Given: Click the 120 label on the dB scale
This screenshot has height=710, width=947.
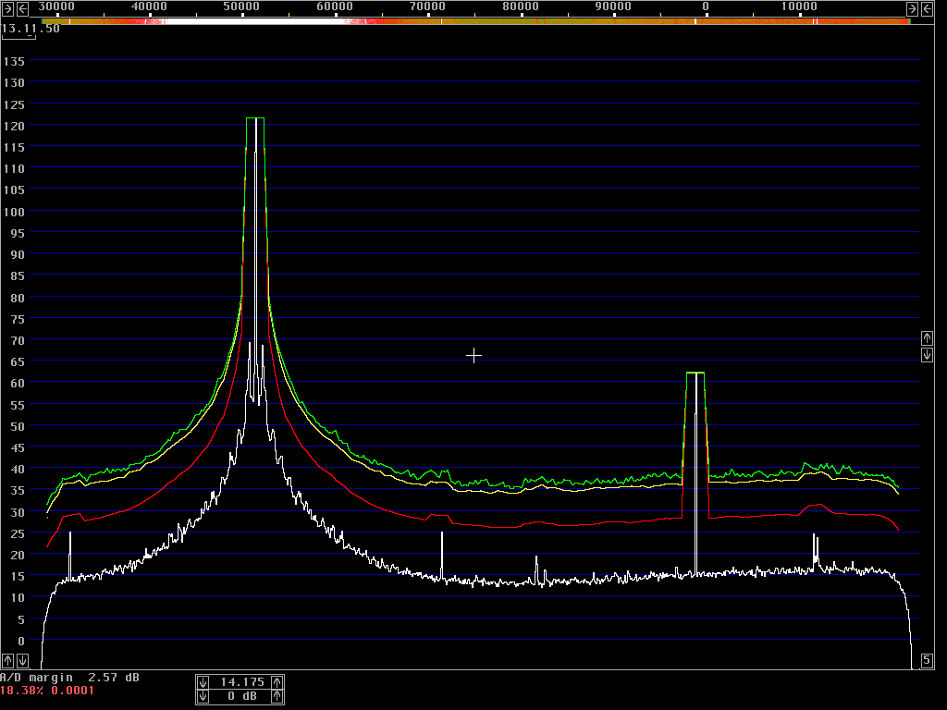Looking at the screenshot, I should 14,126.
